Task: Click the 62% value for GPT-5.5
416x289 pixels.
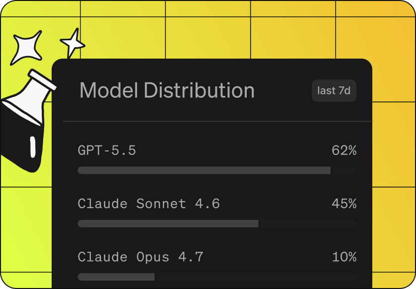Action: [344, 150]
